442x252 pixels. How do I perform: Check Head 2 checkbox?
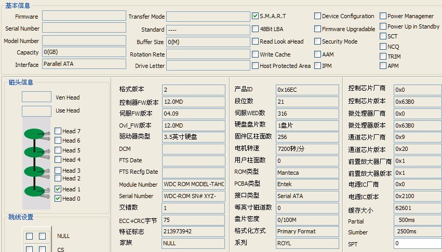[x=58, y=178]
